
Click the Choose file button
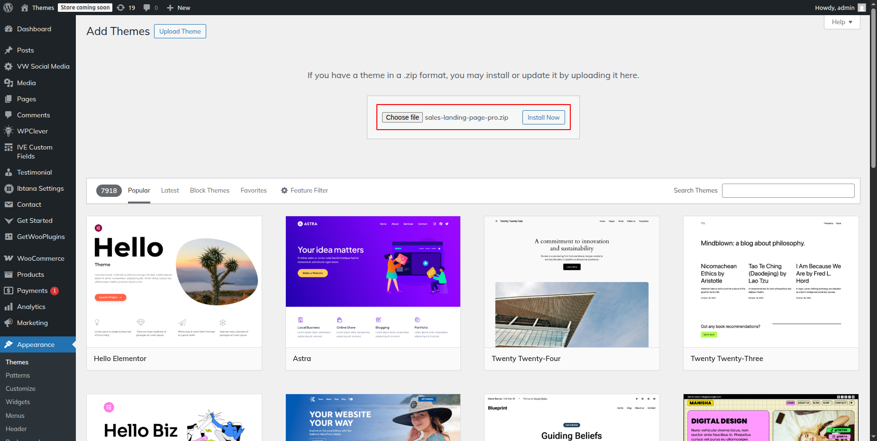402,117
